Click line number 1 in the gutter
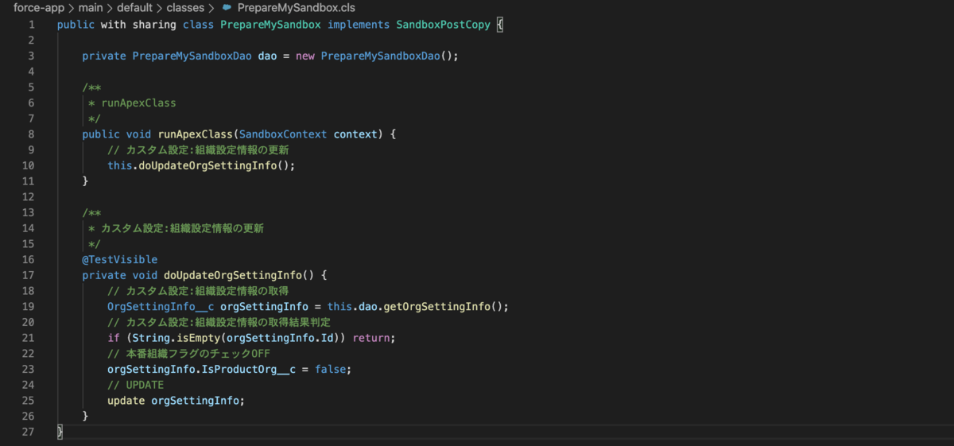The width and height of the screenshot is (954, 446). 31,25
